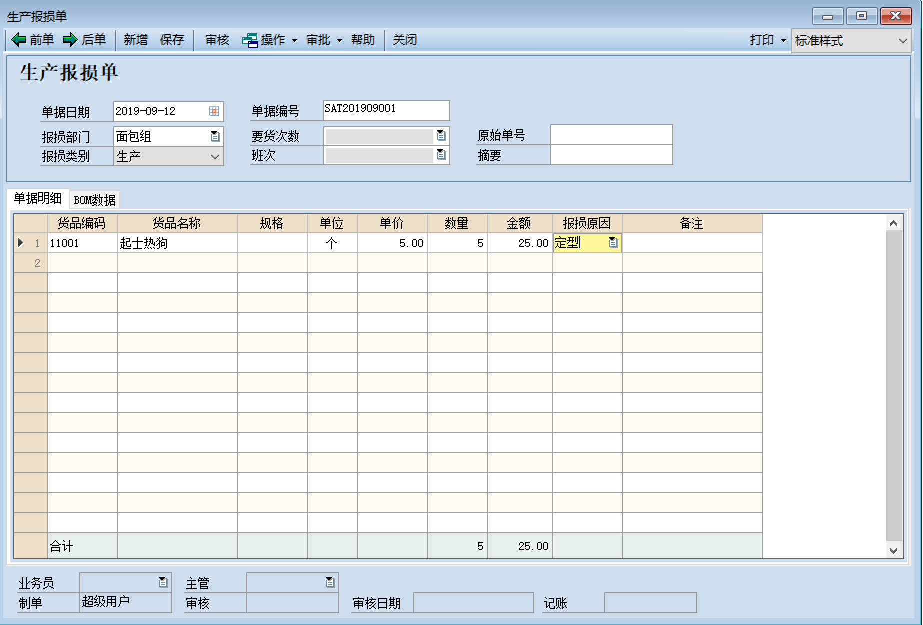This screenshot has height=625, width=923.
Task: Click the 原始单号 input field
Action: 611,135
